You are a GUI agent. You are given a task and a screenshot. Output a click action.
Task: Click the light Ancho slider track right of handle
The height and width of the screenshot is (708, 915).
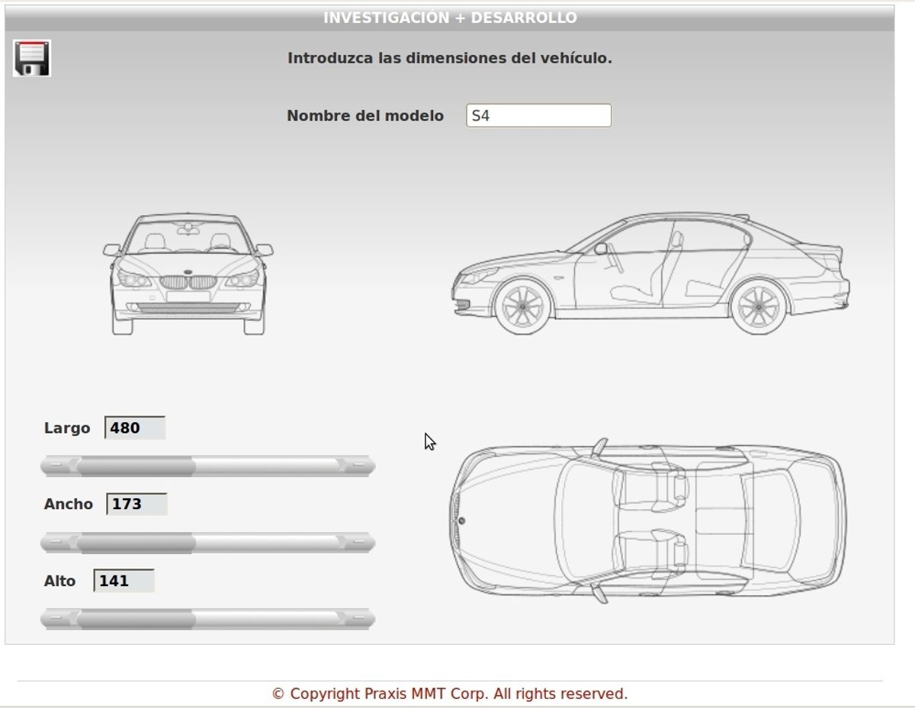(x=267, y=543)
